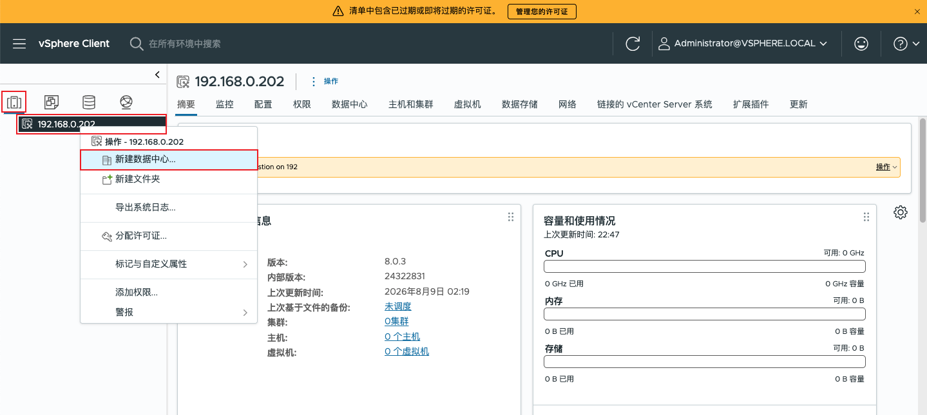Select the Networking inventory icon

click(126, 102)
